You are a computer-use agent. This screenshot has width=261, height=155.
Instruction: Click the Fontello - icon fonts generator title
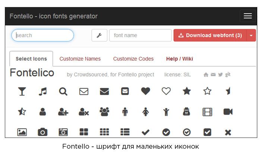click(54, 16)
